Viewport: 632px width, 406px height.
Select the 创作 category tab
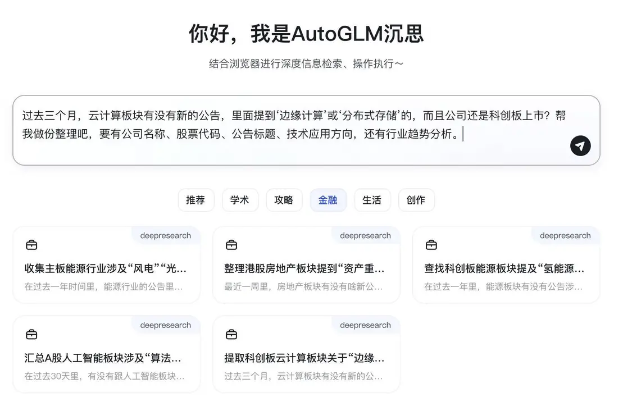416,200
